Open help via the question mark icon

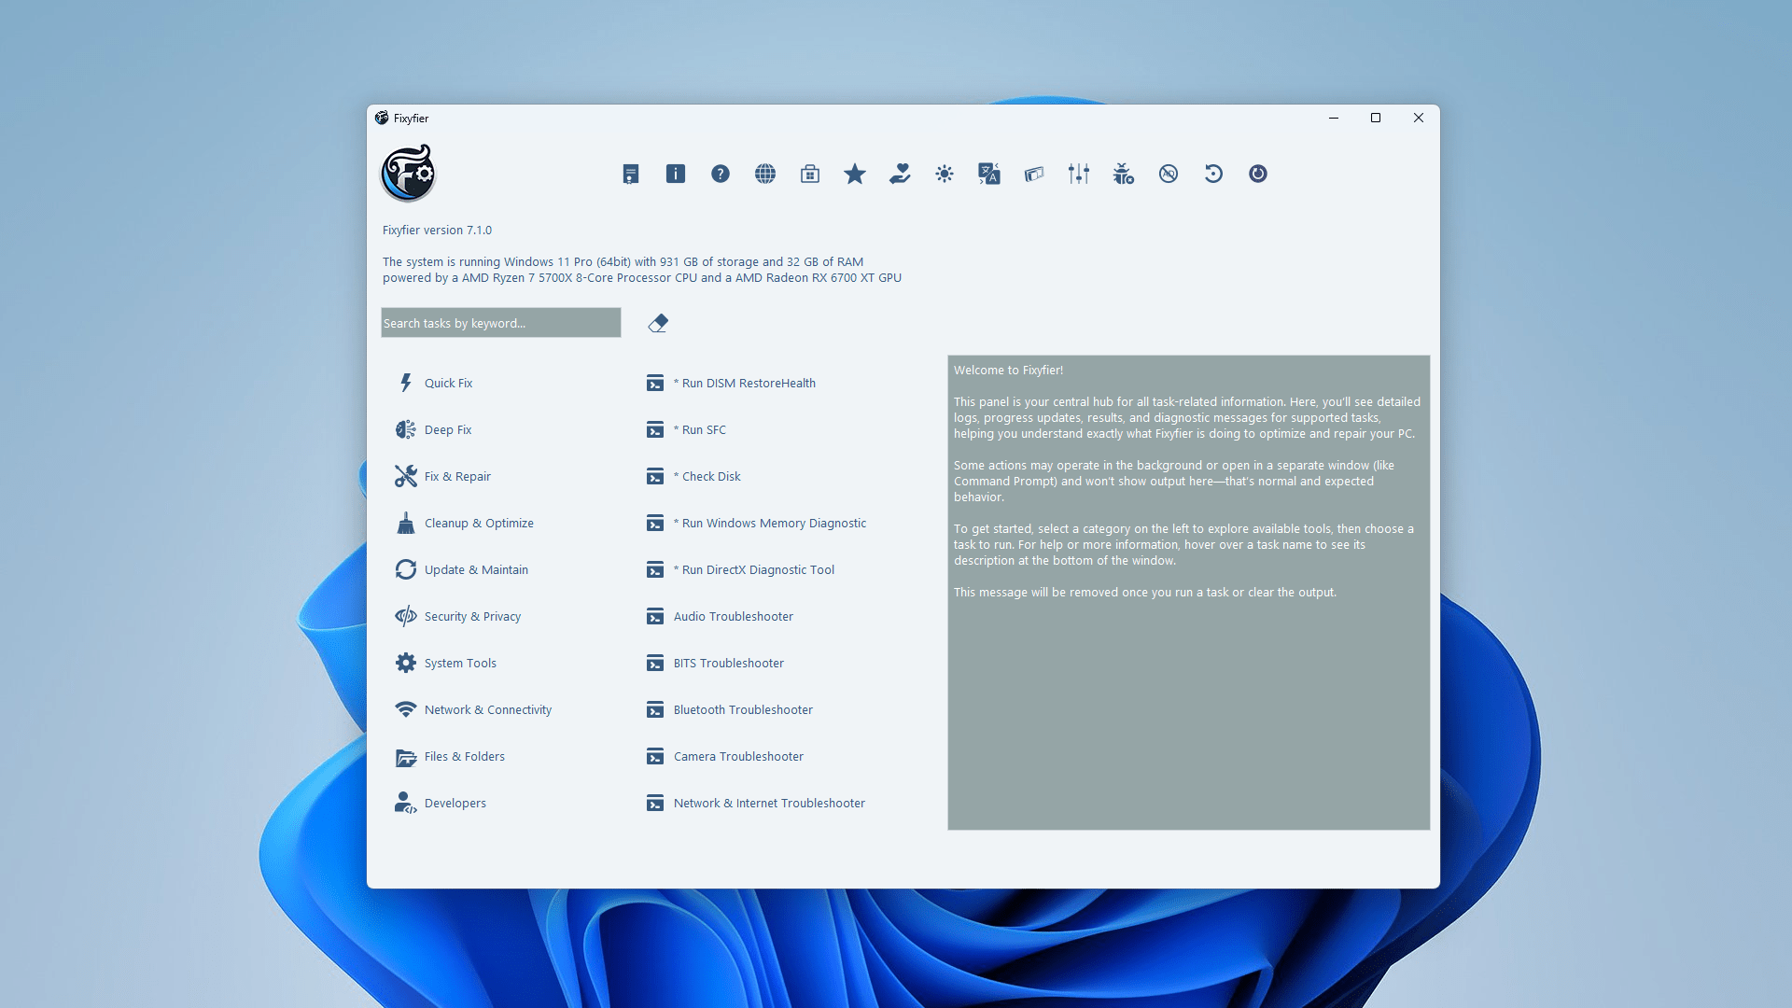click(720, 174)
